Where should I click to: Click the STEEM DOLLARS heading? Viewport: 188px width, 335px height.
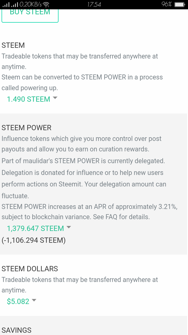(x=30, y=268)
